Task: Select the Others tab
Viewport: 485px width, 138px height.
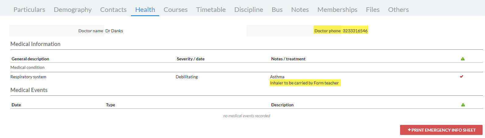Action: [398, 10]
